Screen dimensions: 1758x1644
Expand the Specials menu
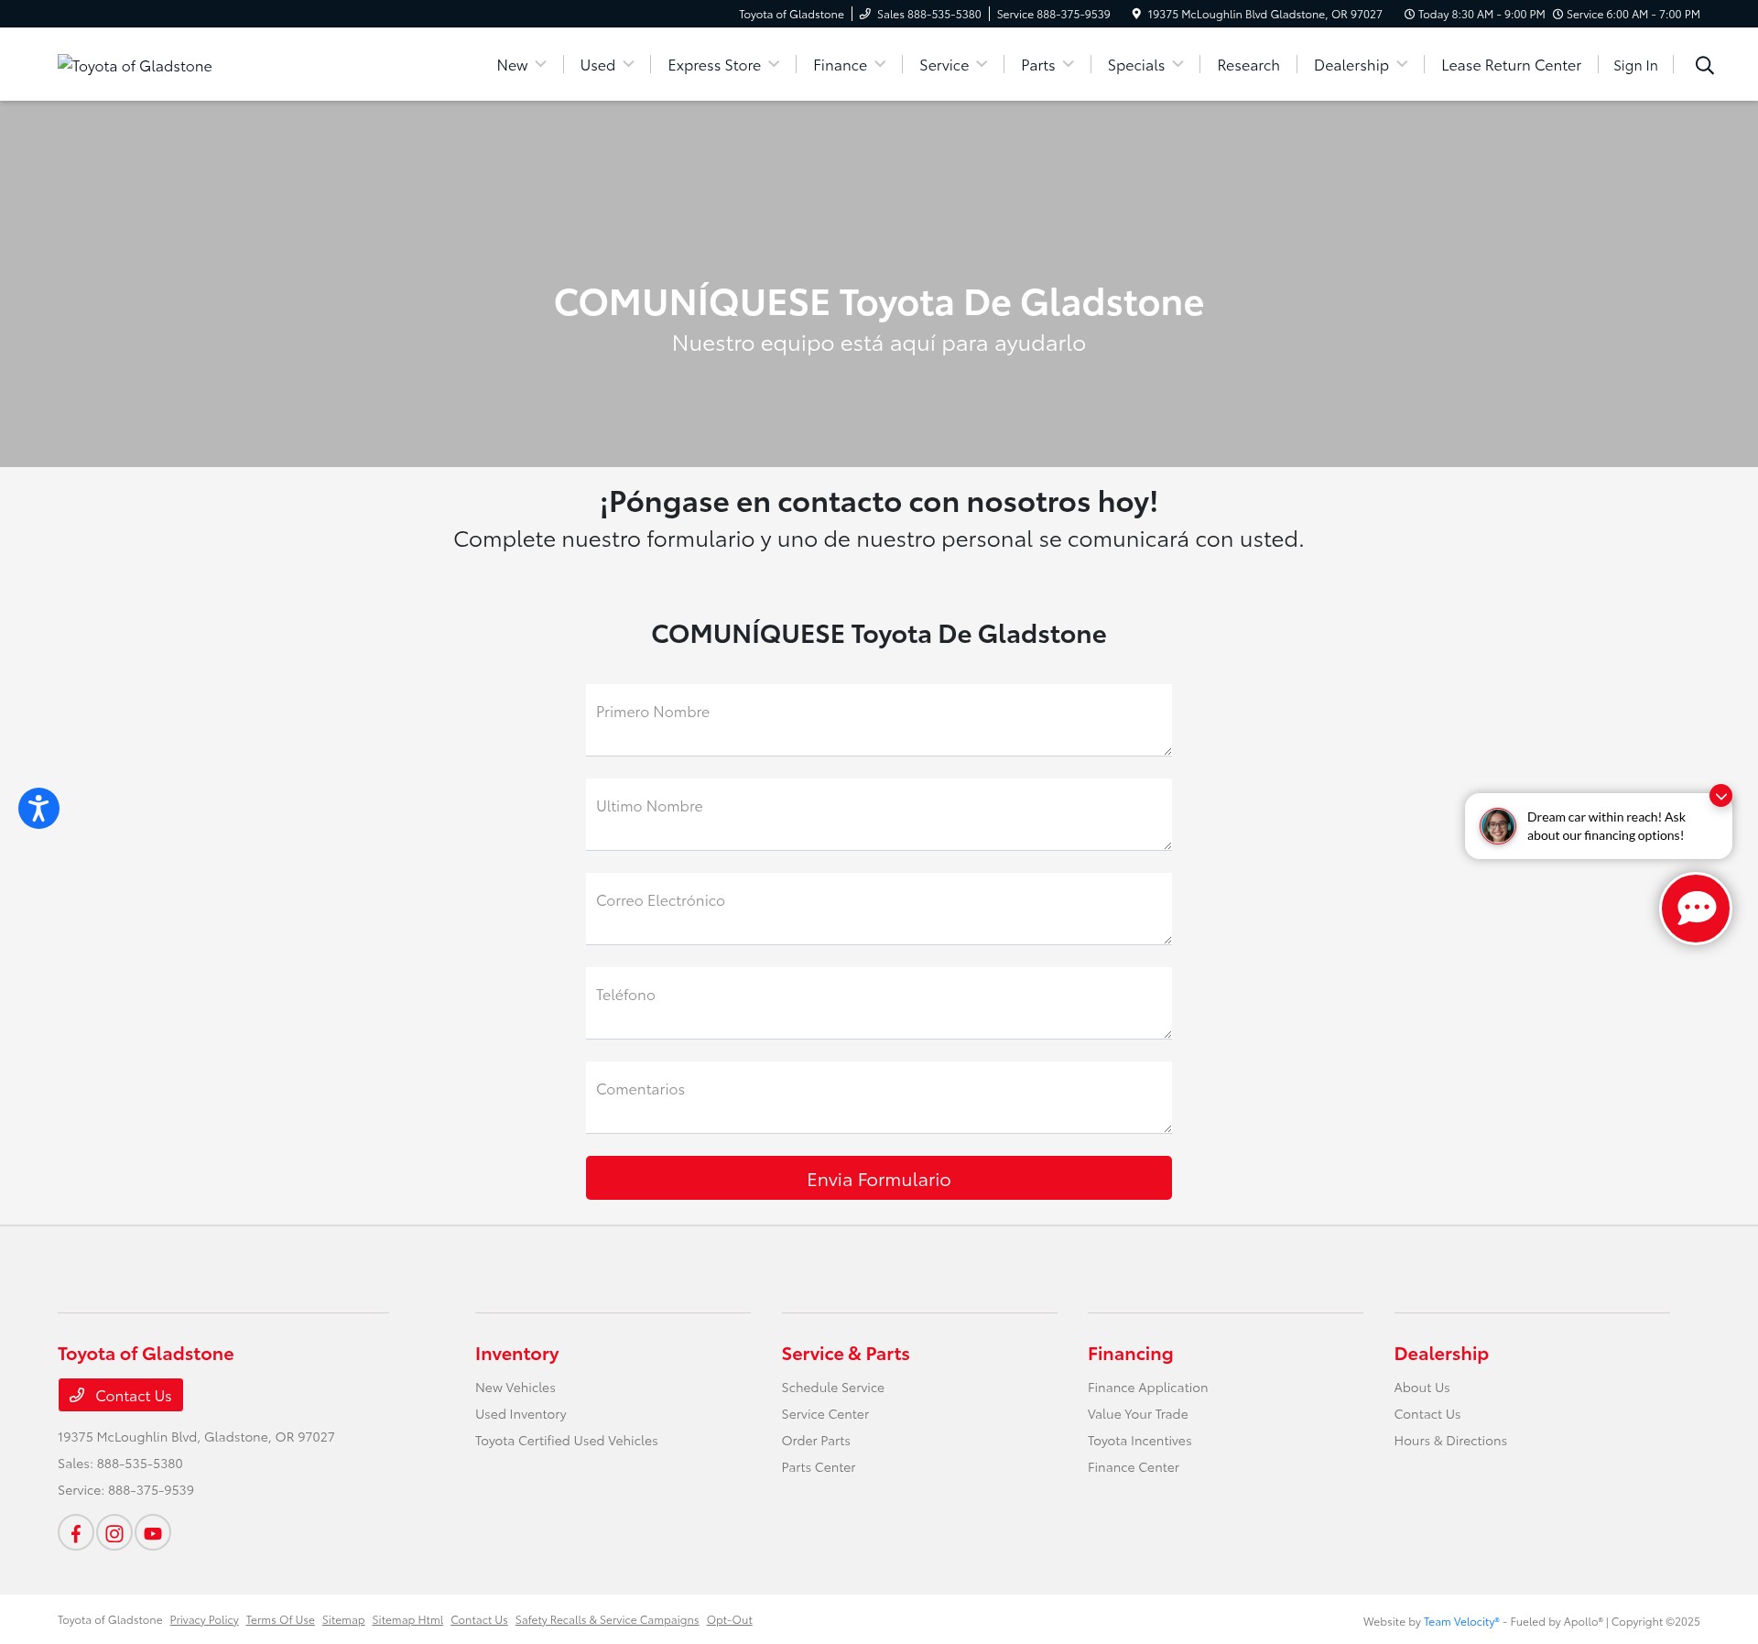pyautogui.click(x=1145, y=65)
